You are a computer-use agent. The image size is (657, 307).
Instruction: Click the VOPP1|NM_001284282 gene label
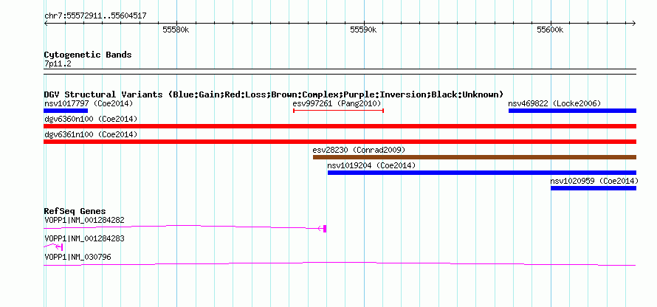(84, 220)
